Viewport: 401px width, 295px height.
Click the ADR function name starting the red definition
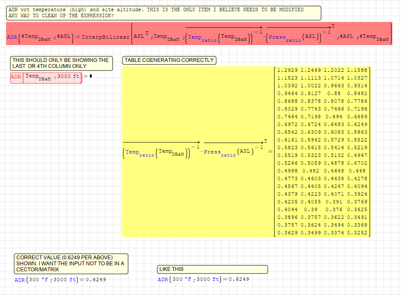(12, 37)
